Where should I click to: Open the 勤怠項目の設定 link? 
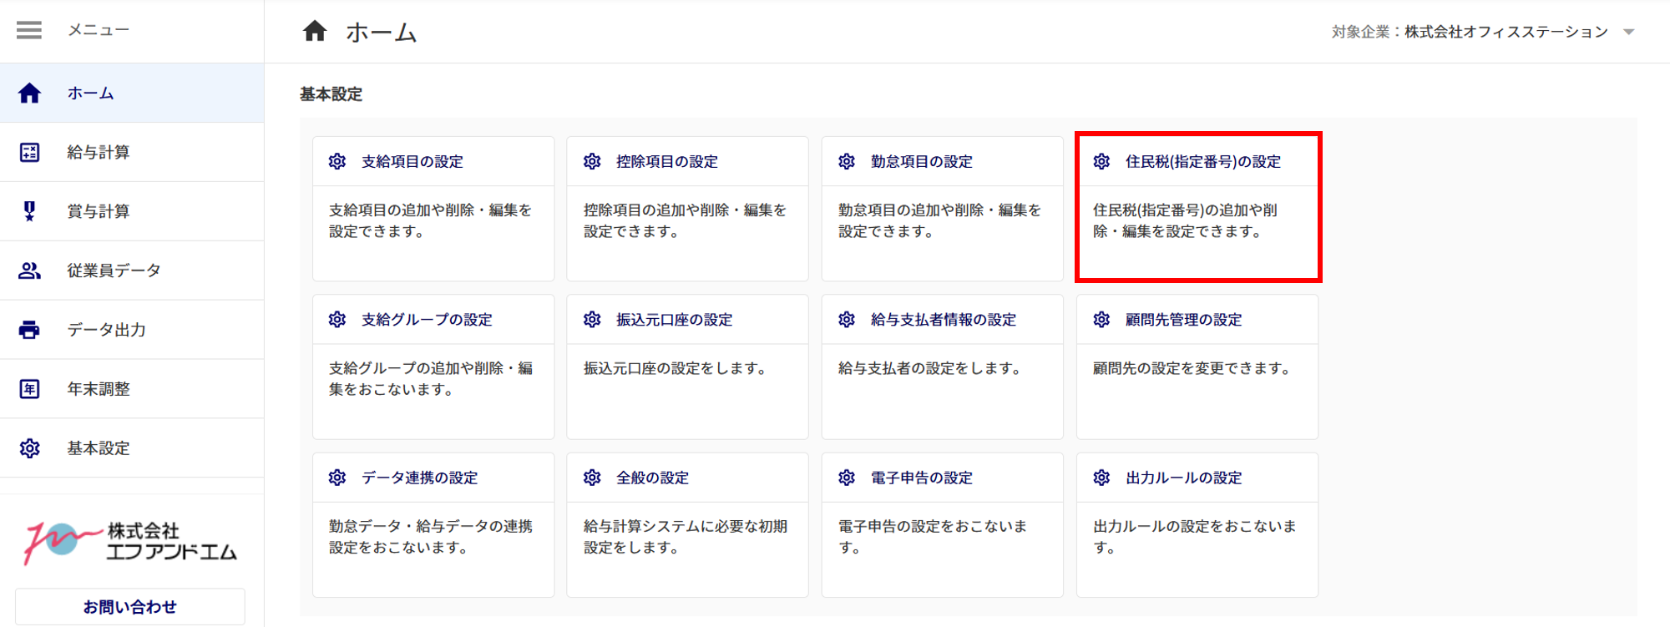[922, 161]
